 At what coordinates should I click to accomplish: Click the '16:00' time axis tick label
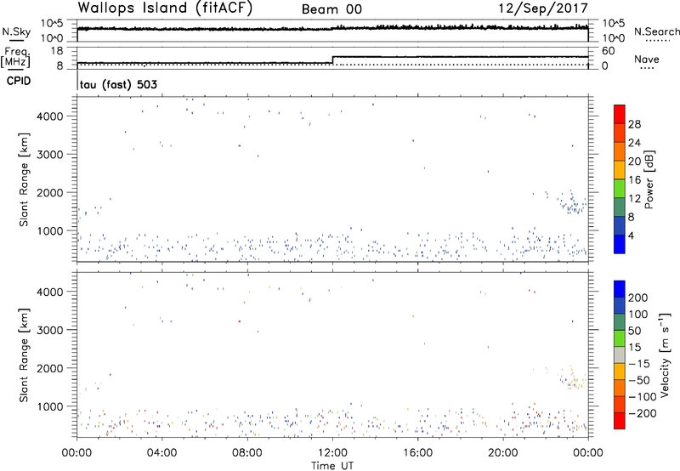(418, 453)
